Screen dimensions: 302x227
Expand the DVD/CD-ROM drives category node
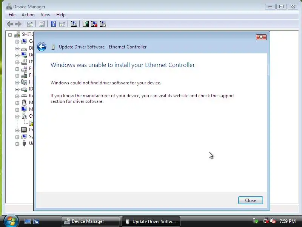pyautogui.click(x=17, y=62)
